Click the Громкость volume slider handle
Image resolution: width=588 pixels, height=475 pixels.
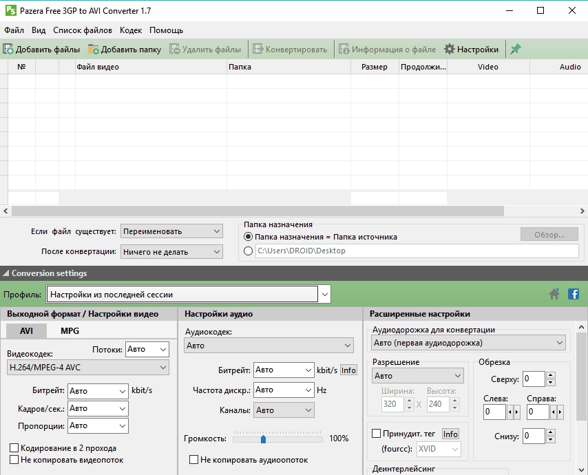point(263,439)
